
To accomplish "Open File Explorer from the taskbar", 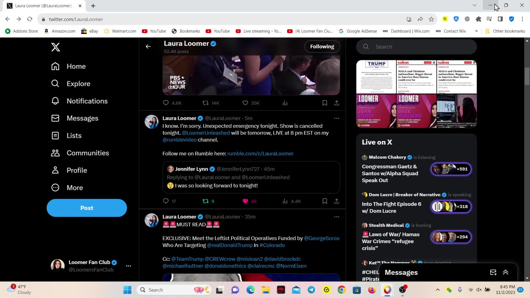I will coord(266,290).
